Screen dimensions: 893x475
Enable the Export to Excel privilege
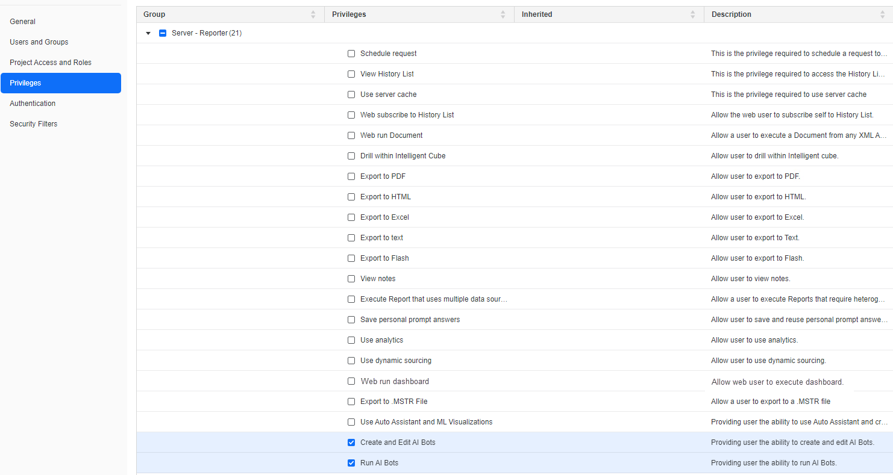tap(351, 217)
